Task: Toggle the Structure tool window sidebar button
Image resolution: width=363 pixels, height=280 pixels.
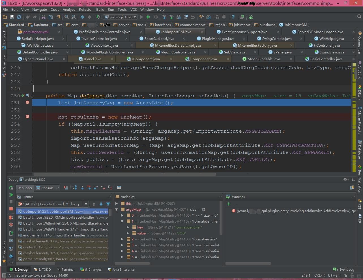Action: click(x=4, y=66)
